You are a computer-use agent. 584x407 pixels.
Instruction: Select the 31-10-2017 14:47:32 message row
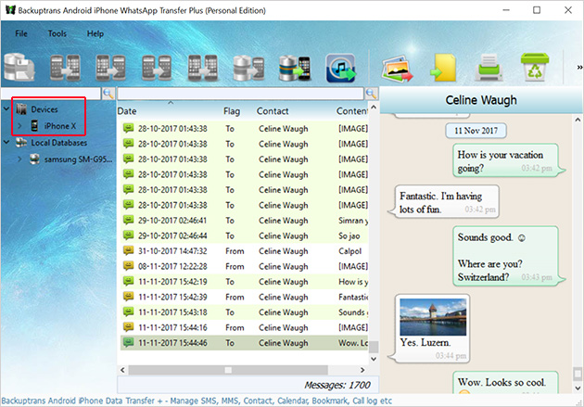point(245,251)
